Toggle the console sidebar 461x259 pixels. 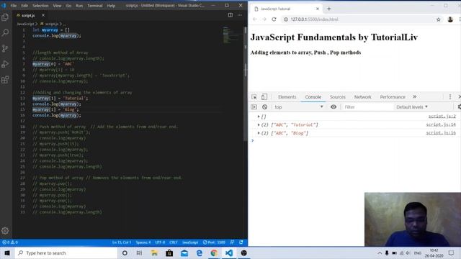point(254,107)
